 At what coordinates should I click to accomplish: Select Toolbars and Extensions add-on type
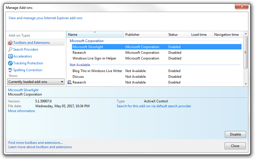click(36, 42)
